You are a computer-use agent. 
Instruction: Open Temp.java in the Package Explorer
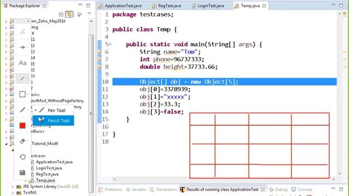click(45, 180)
